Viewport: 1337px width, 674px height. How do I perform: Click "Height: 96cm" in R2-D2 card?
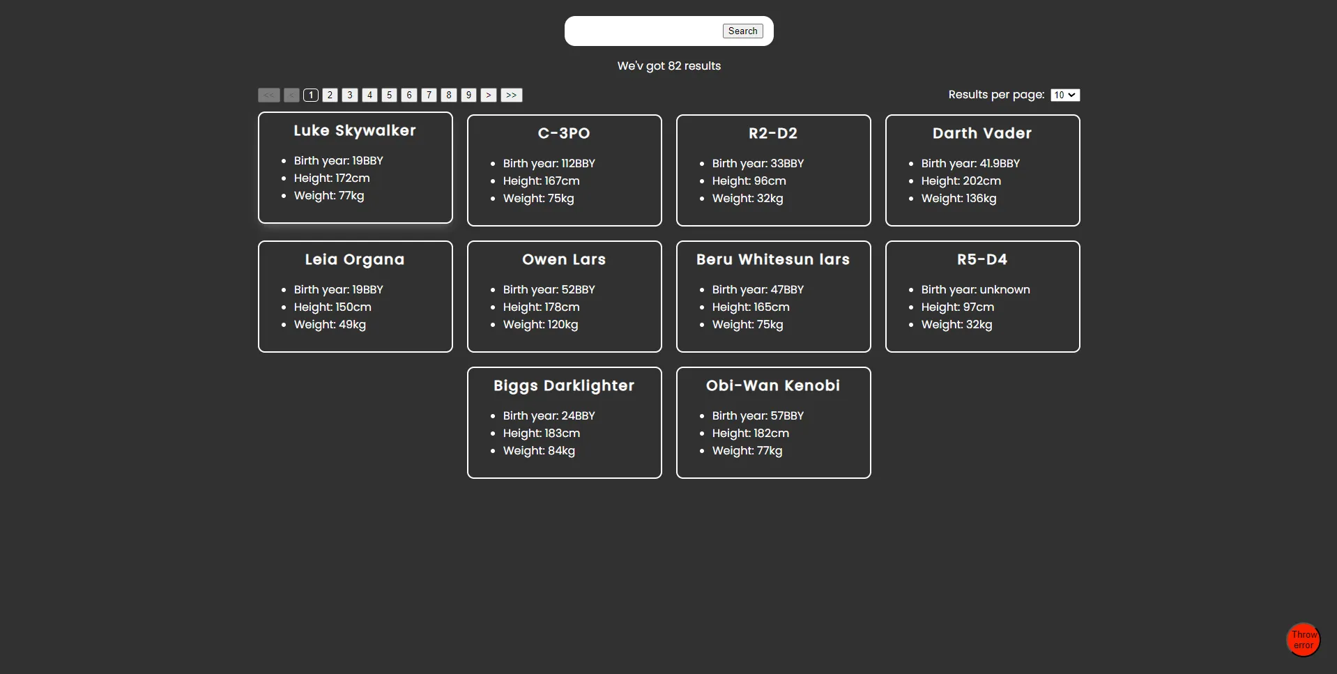[749, 181]
